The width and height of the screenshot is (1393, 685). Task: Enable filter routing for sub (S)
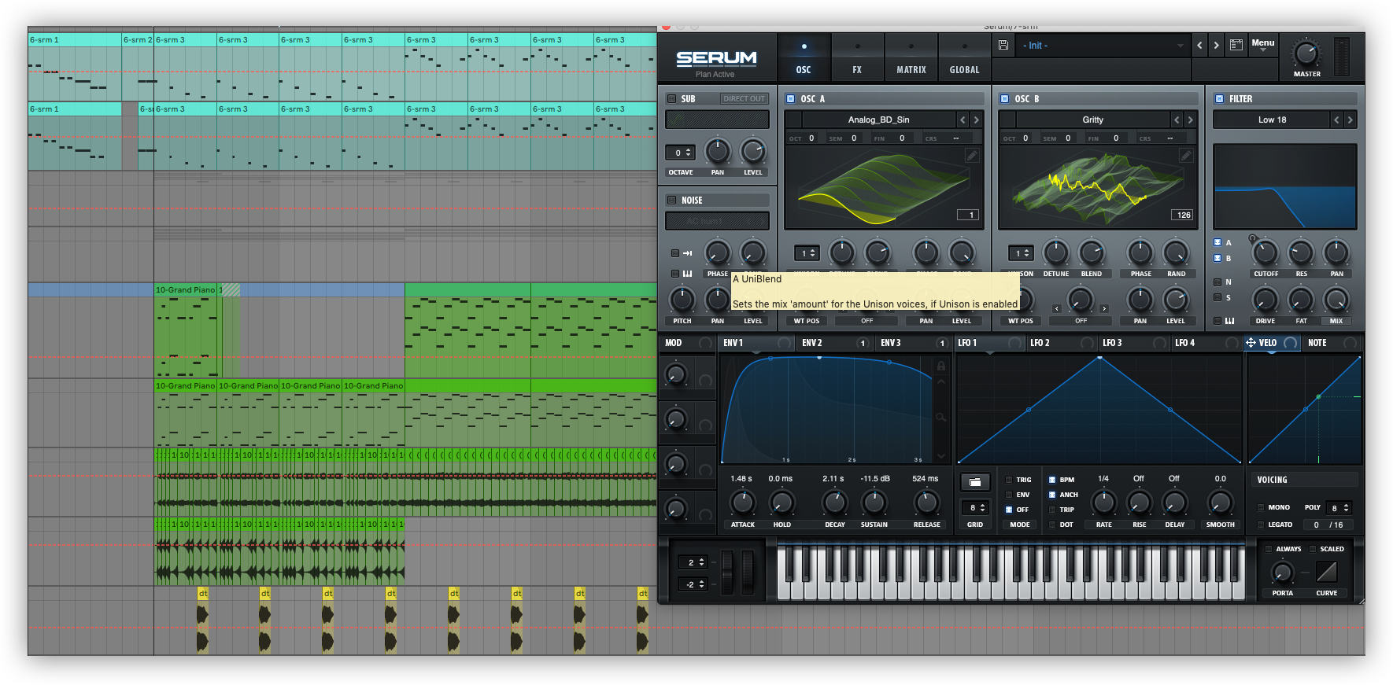pos(1217,297)
